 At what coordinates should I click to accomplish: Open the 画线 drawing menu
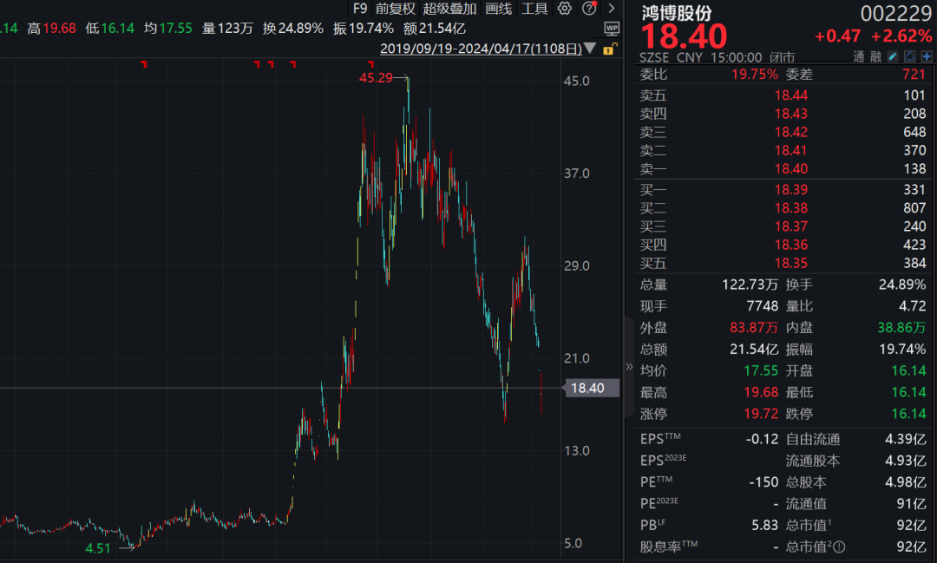click(498, 9)
